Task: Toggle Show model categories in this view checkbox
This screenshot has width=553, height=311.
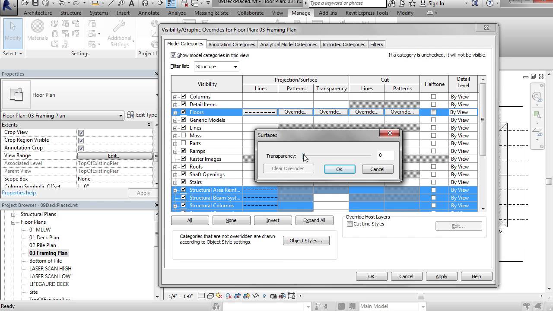Action: click(173, 55)
